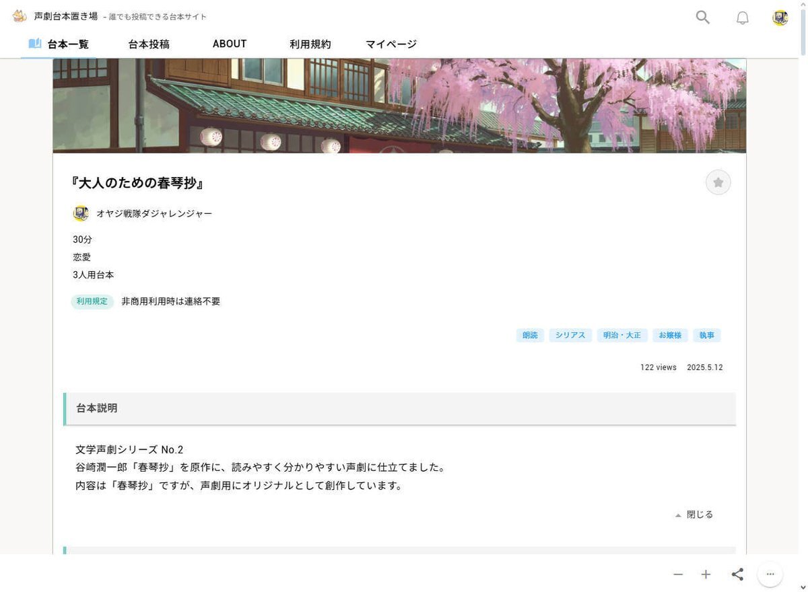
Task: Navigate to マイページ
Action: point(391,44)
